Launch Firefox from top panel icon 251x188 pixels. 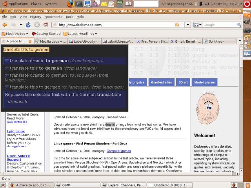(71, 4)
